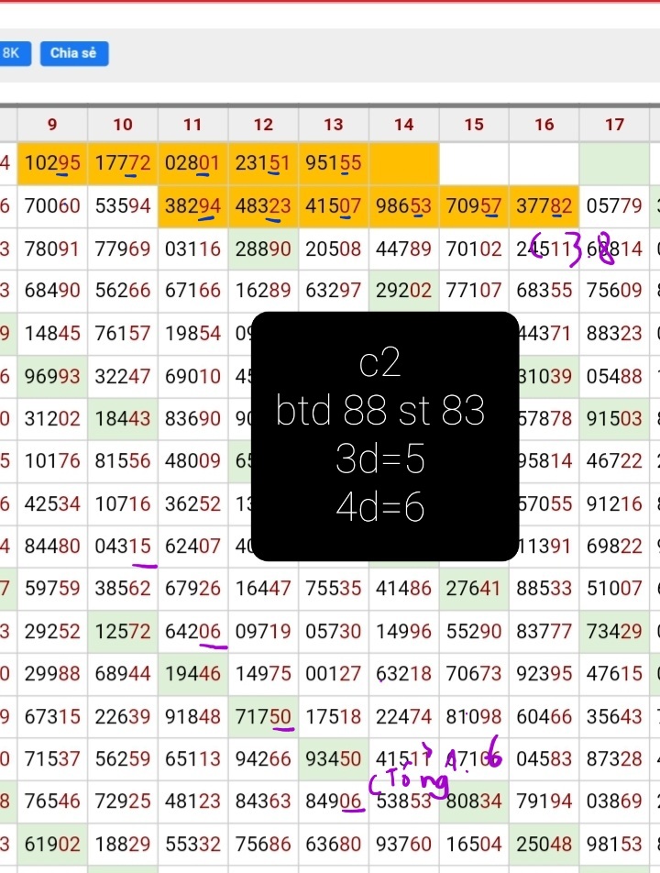The image size is (660, 873).
Task: Select column header 14
Action: point(403,124)
